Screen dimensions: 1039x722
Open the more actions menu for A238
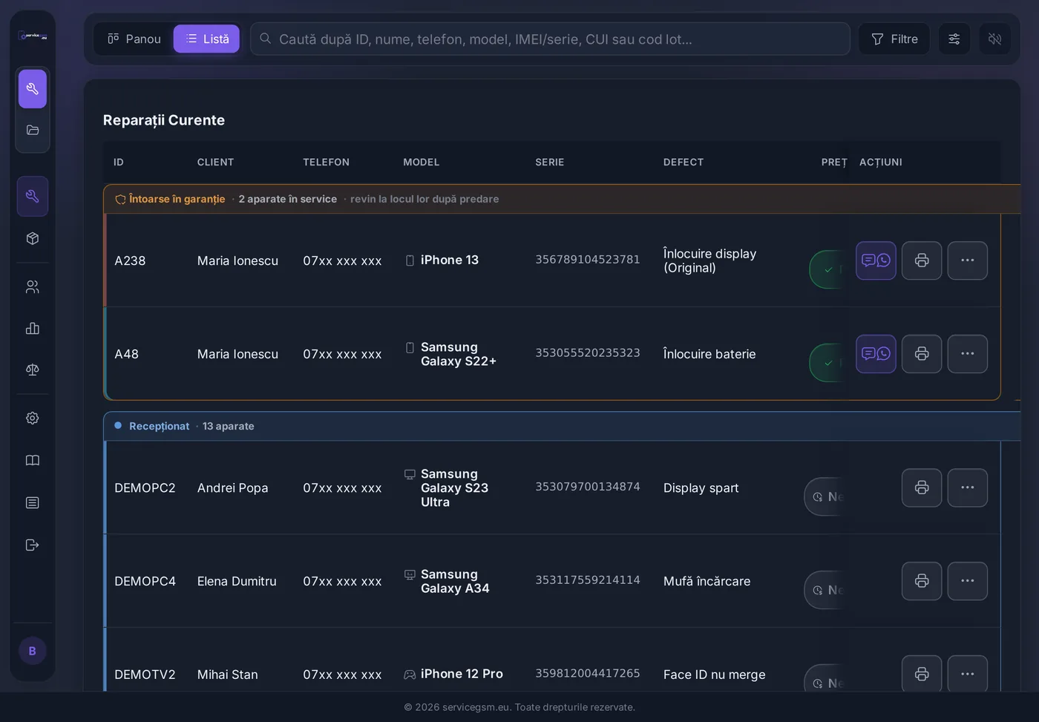click(968, 260)
